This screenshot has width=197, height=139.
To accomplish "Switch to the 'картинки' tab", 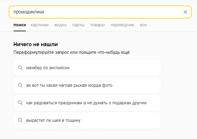I will [x=39, y=25].
